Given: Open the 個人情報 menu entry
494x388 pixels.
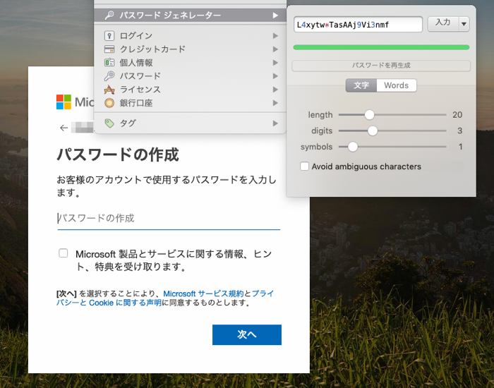Looking at the screenshot, I should coord(191,62).
